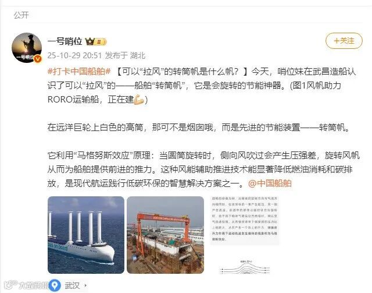Click the 公开 visibility label
The image size is (372, 293).
22,15
